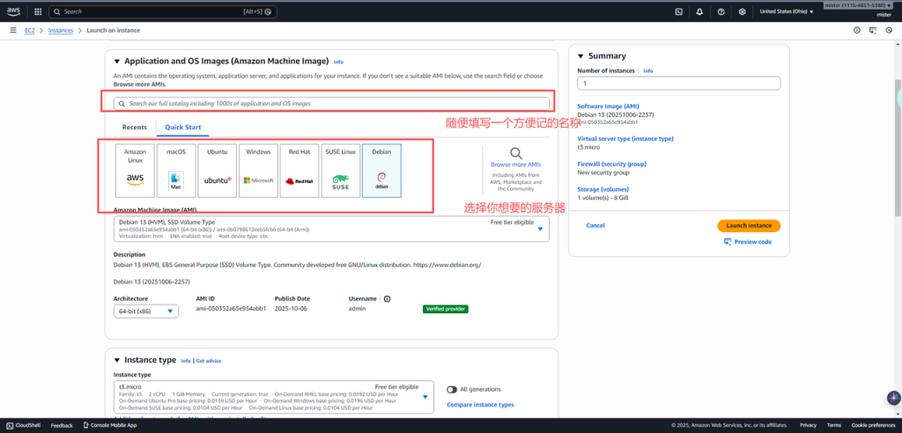
Task: Click the Launch instance button
Action: 749,225
